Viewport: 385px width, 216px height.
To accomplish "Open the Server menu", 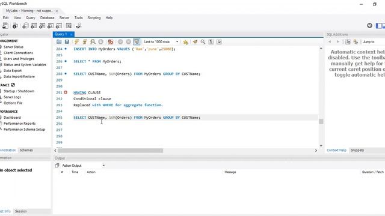I will 64,18.
